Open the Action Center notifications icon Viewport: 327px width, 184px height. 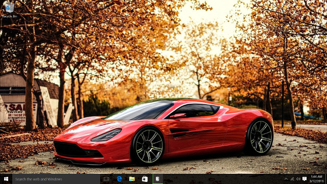point(305,179)
